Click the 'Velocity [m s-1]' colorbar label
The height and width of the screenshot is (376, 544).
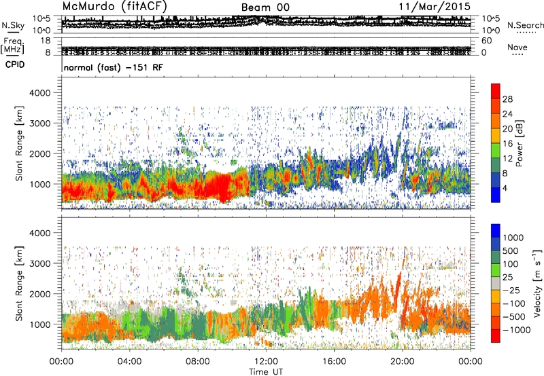tap(537, 283)
